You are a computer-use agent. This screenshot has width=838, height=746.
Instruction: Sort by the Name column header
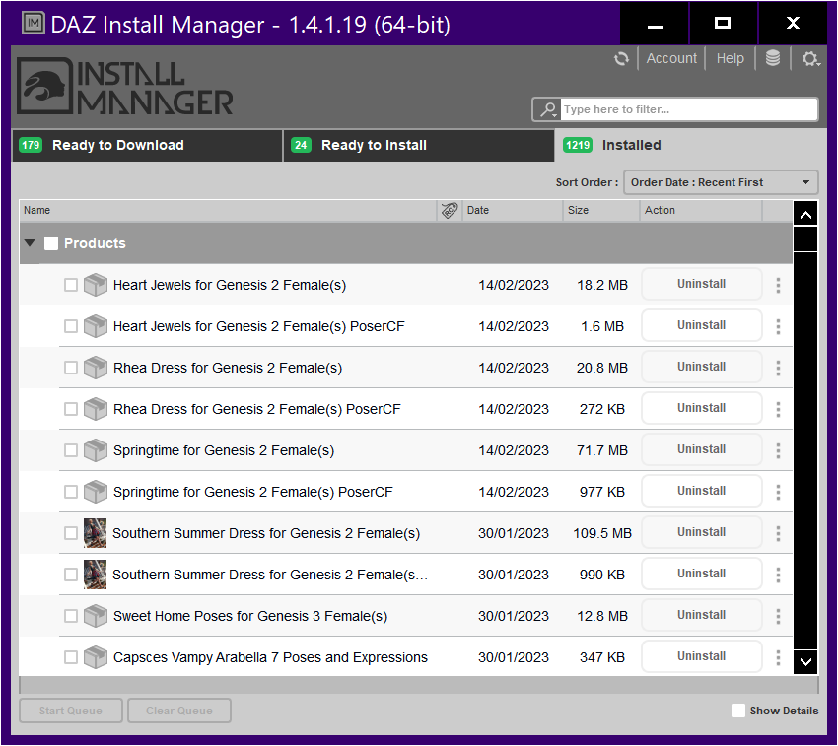(228, 211)
